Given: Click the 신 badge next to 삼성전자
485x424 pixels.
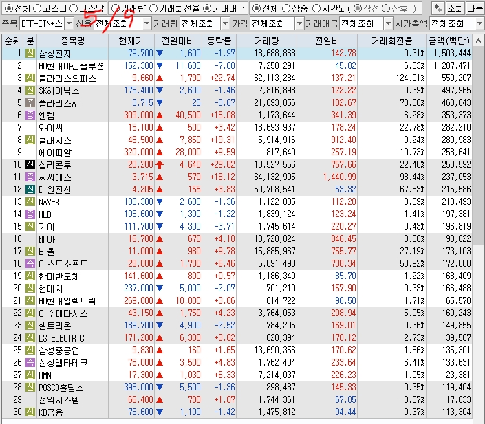Looking at the screenshot, I should click(x=30, y=53).
